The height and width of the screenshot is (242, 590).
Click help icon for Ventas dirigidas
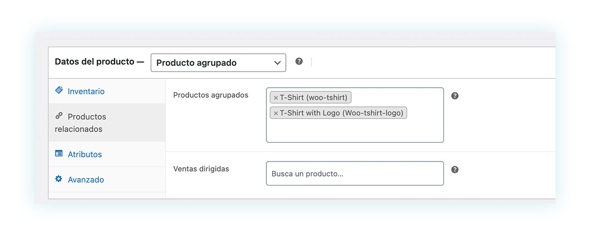tap(455, 170)
